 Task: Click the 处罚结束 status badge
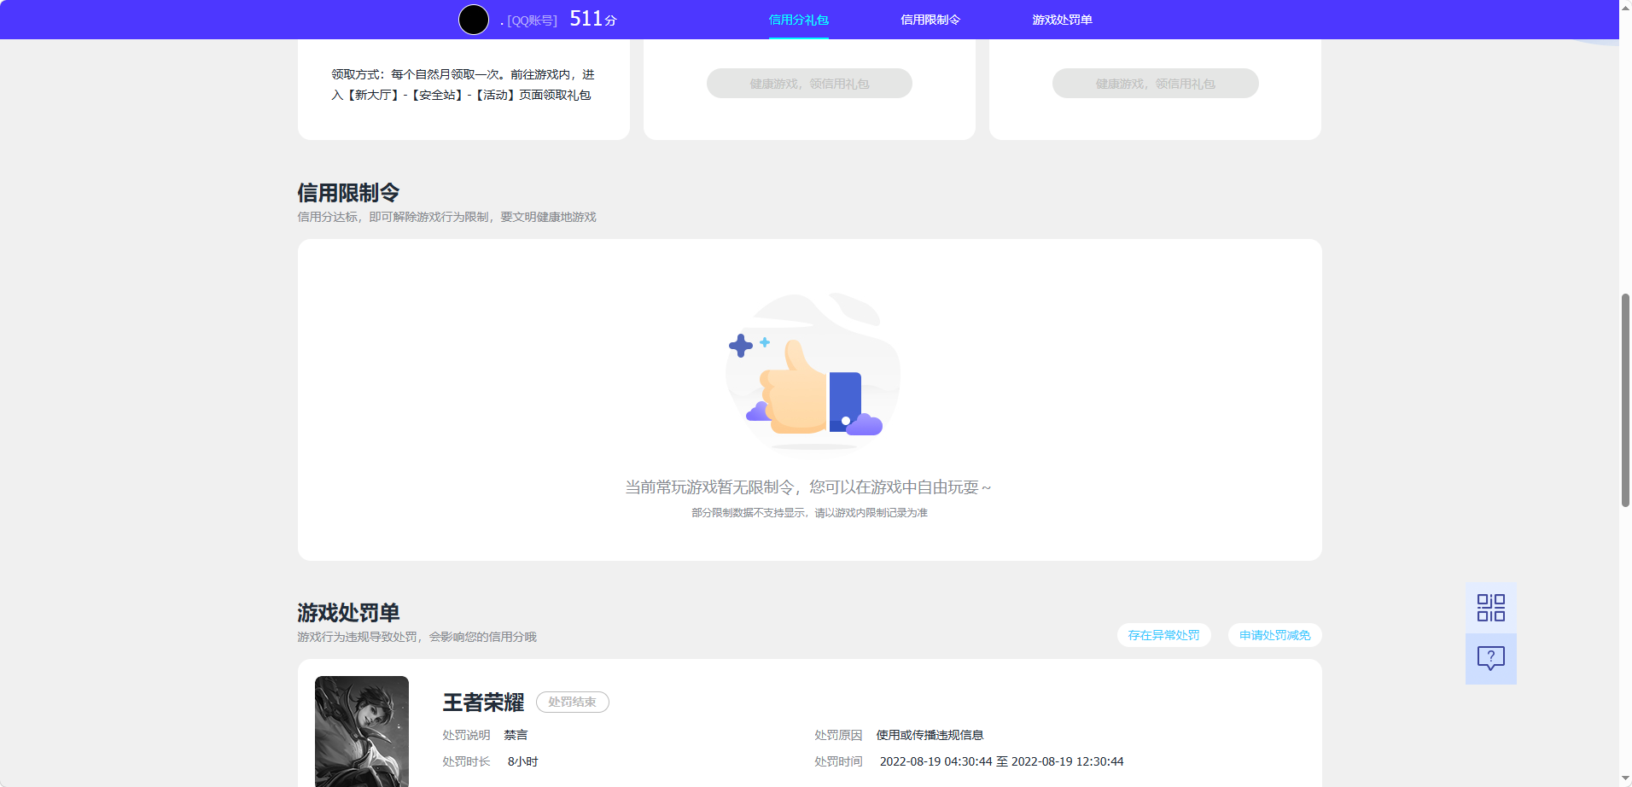573,702
